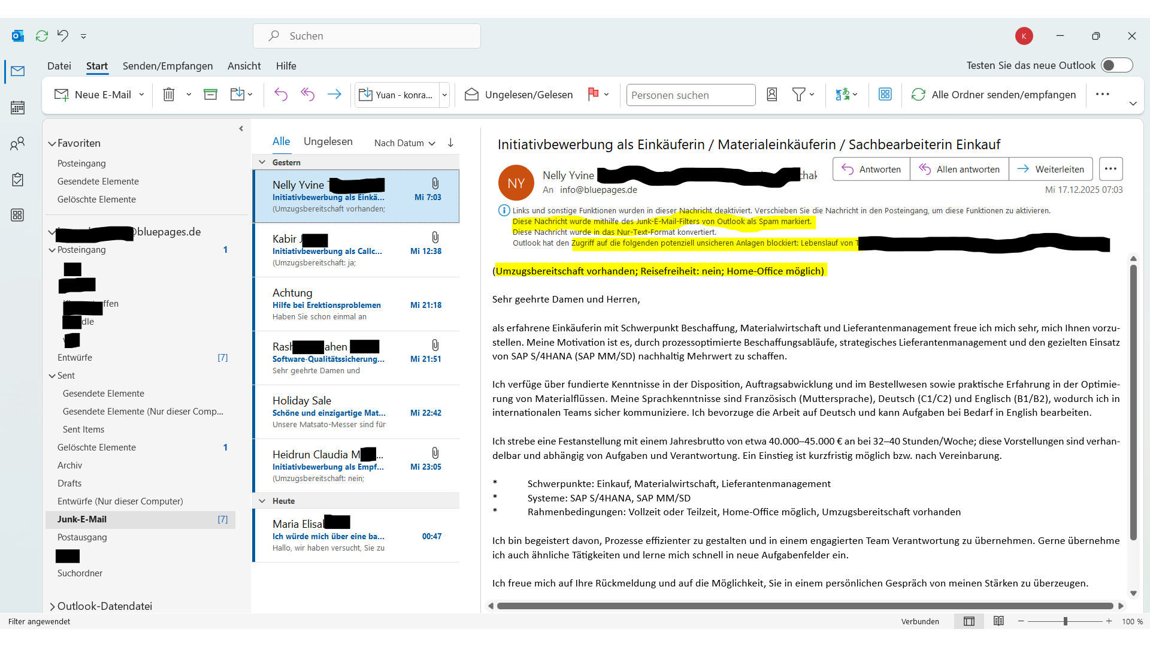
Task: Toggle sort order arrow in message list
Action: (450, 143)
